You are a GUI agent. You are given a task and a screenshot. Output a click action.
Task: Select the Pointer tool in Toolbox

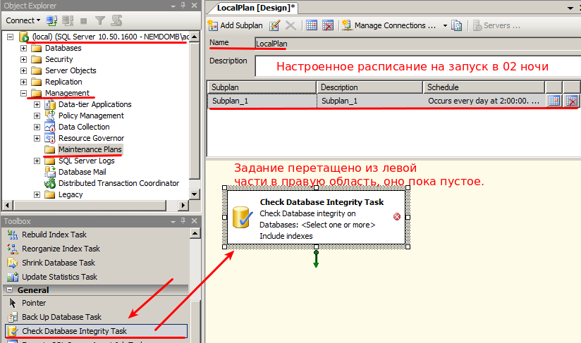click(x=34, y=303)
